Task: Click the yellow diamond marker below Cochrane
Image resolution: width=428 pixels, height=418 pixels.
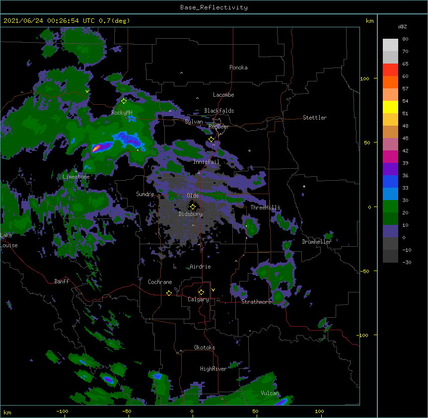Action: pyautogui.click(x=169, y=293)
